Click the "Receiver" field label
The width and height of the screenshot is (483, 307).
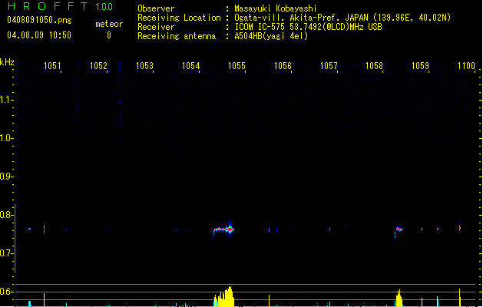[x=156, y=27]
